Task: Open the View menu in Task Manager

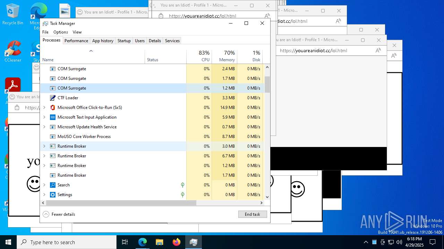Action: (x=77, y=32)
